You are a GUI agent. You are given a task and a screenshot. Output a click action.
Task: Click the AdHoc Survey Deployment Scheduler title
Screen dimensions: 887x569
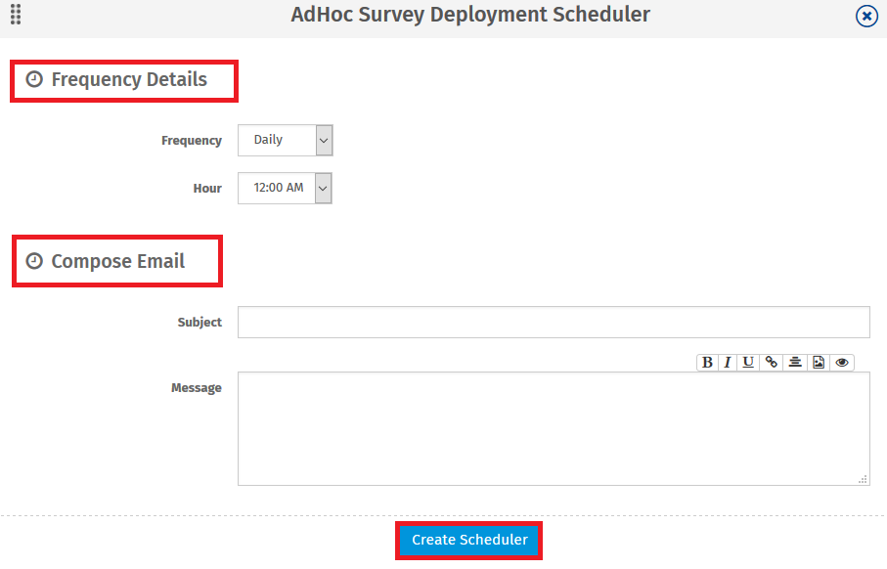[470, 15]
